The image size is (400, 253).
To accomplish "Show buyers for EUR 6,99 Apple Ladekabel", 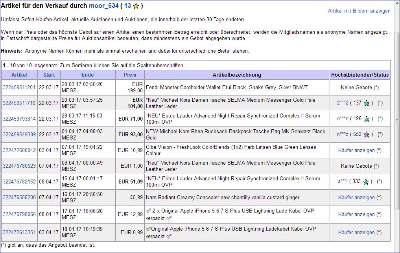I will coord(356,232).
